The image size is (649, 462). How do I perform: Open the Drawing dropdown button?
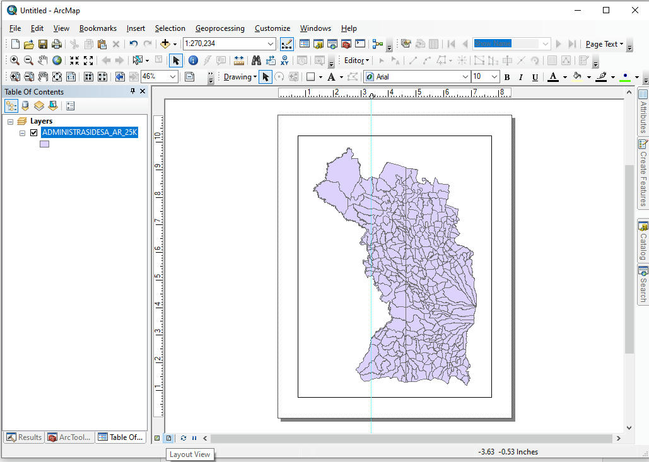pyautogui.click(x=240, y=77)
